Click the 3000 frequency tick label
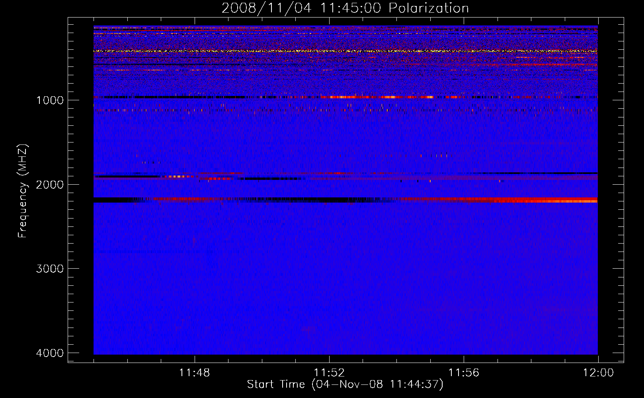 (x=50, y=269)
